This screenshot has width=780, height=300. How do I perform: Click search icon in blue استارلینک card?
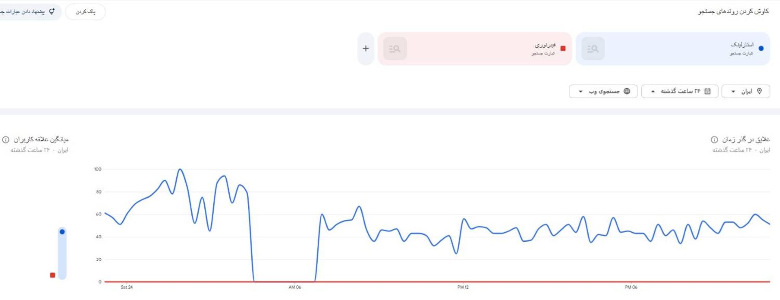[x=593, y=49]
